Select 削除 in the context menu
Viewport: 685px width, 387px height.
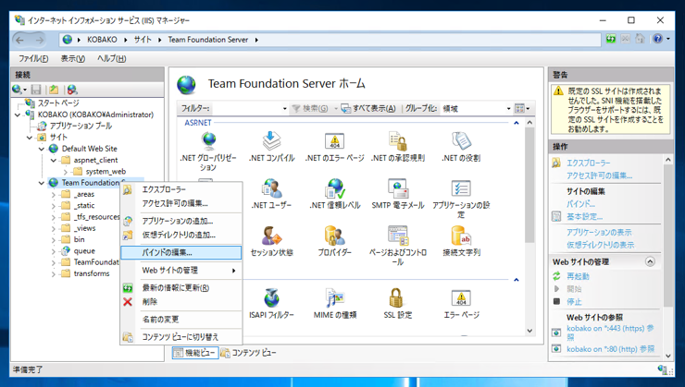click(x=181, y=302)
